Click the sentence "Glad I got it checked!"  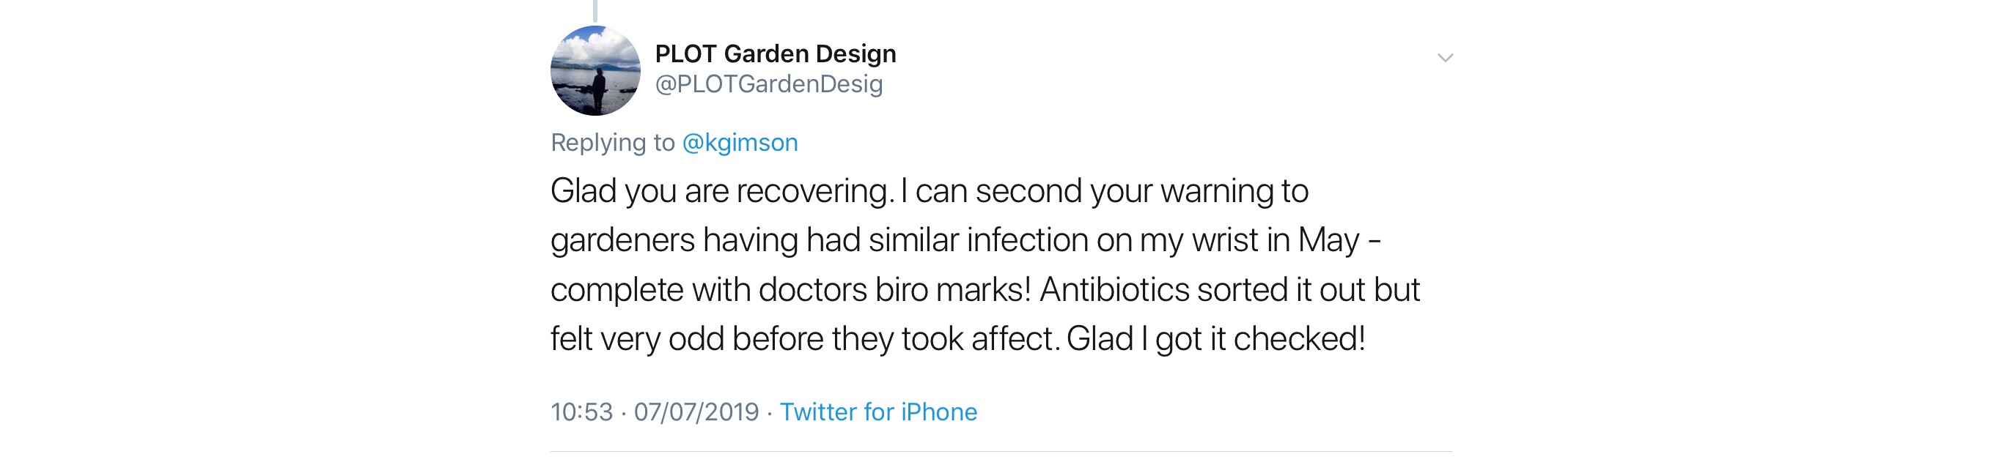(x=1215, y=339)
